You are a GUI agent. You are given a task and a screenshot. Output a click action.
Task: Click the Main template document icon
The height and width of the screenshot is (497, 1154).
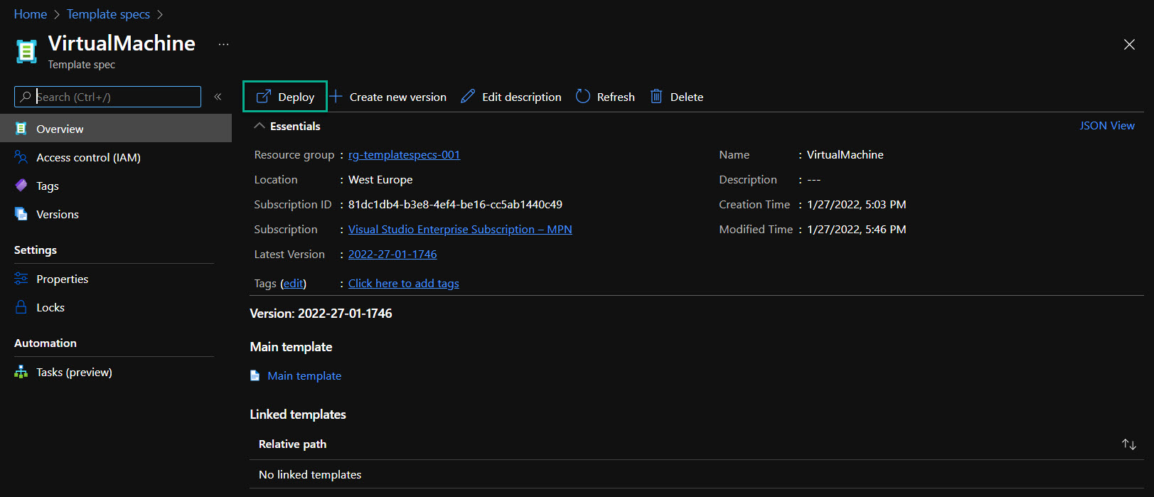(255, 375)
